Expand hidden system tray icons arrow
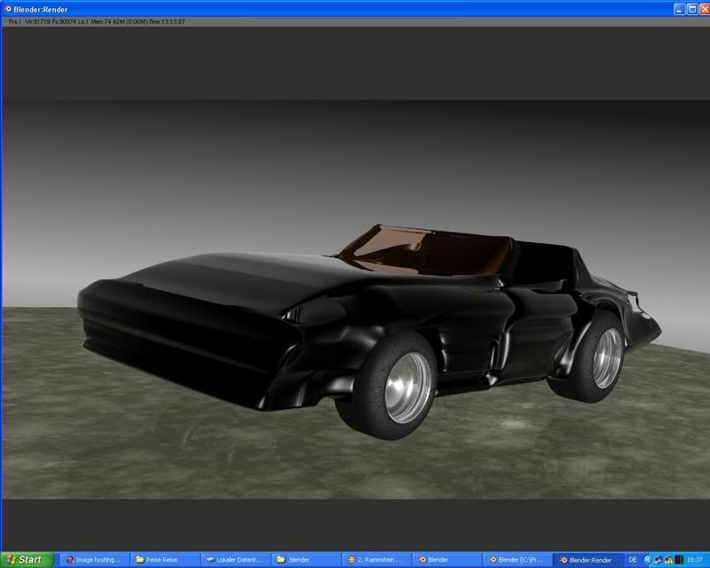710x568 pixels. [x=648, y=560]
